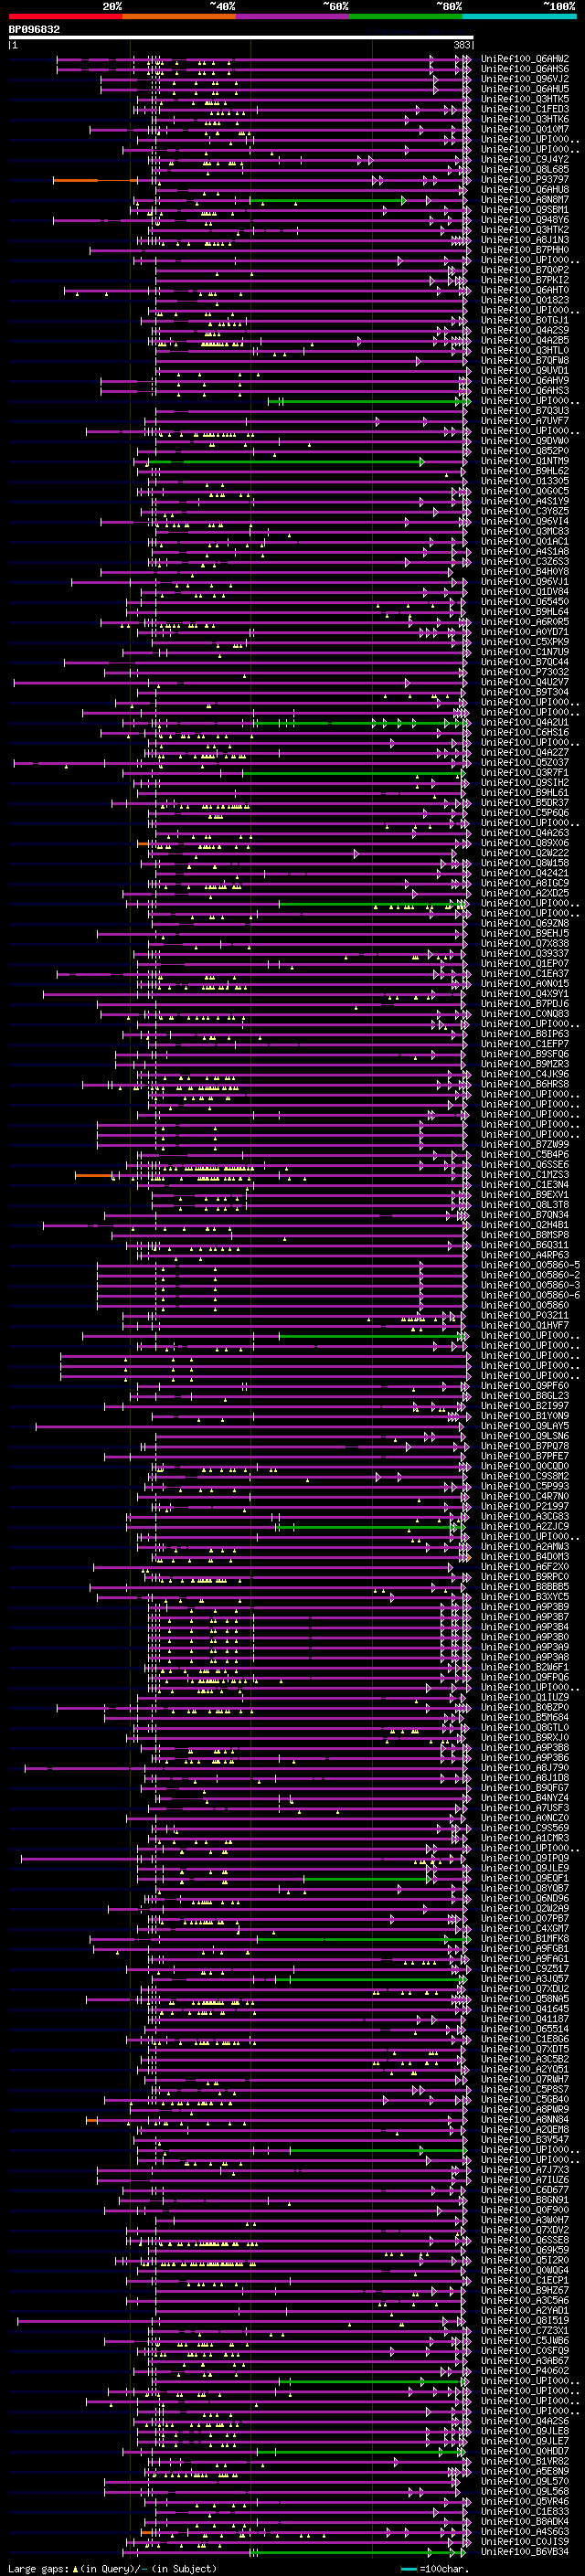Image resolution: width=585 pixels, height=2576 pixels.
Task: Select the UniRef100_Q3HTL0 label
Action: [x=525, y=350]
